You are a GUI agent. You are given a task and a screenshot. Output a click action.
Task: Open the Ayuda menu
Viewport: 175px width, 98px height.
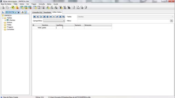coord(56,4)
